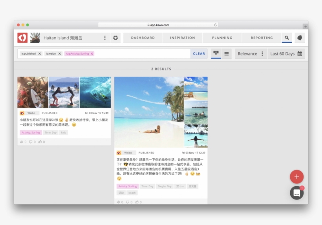
Task: Select the Singles Day tag
Action: point(165,187)
